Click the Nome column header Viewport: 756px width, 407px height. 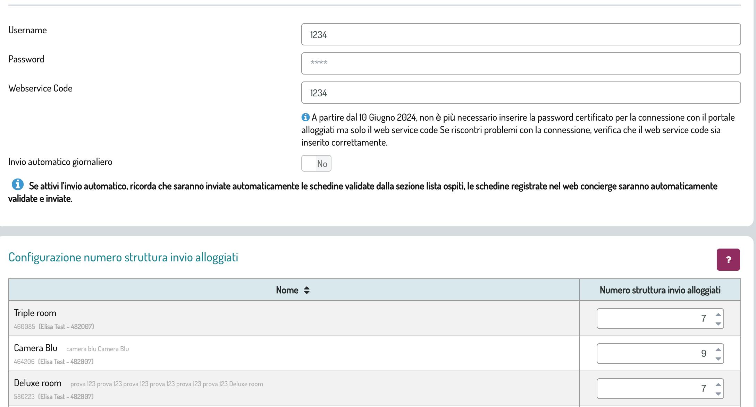[x=287, y=290]
